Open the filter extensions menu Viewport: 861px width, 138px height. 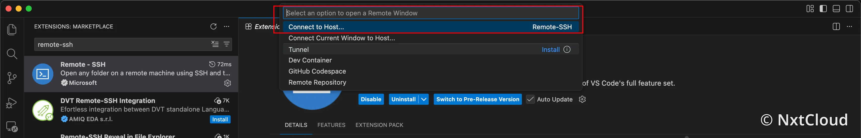pyautogui.click(x=226, y=44)
